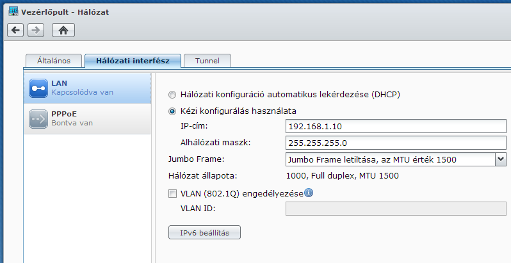Go forward with the right arrow button

pyautogui.click(x=36, y=30)
